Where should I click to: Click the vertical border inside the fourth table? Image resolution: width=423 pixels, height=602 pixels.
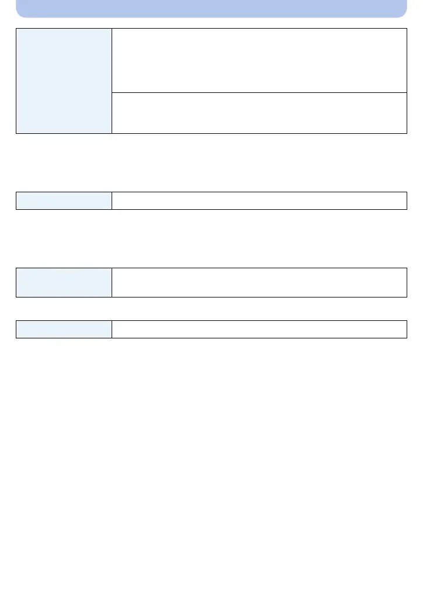point(112,330)
